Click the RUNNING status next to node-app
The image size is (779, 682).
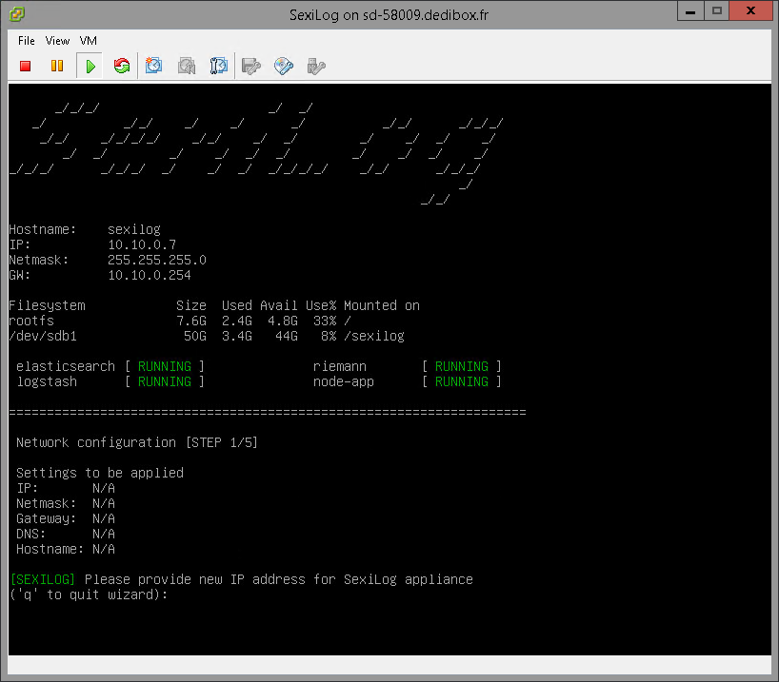[462, 381]
